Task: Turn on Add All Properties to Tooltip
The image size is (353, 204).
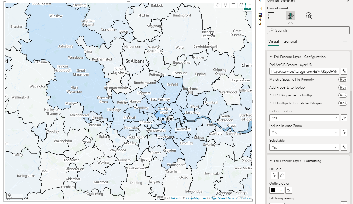Action: tap(343, 96)
